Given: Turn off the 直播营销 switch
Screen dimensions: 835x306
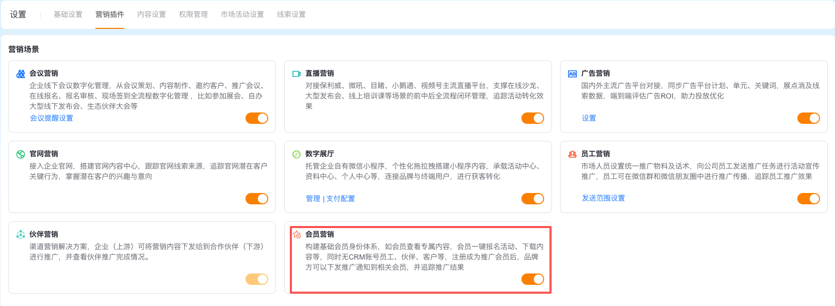Looking at the screenshot, I should pos(533,118).
